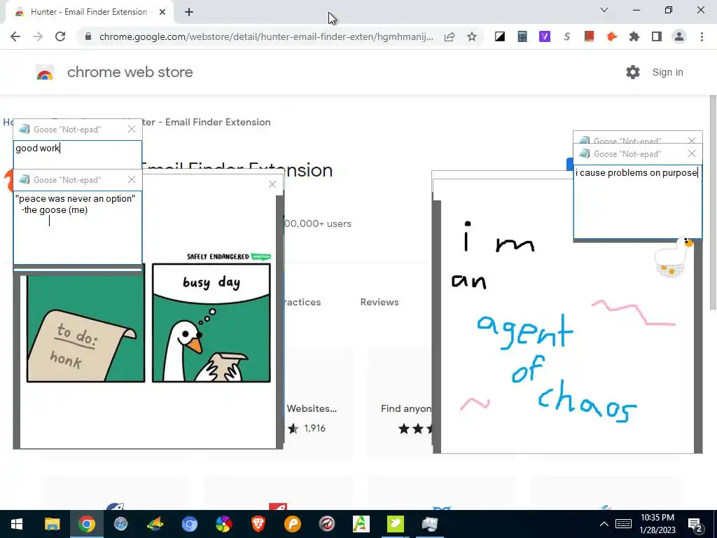
Task: Sign in to the Chrome Web Store
Action: click(667, 72)
